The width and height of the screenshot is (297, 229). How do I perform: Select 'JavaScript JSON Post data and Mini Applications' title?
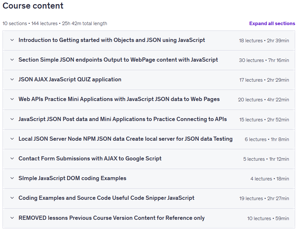tap(122, 119)
